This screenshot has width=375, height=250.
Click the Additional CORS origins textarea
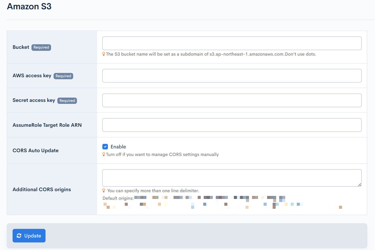pyautogui.click(x=232, y=178)
